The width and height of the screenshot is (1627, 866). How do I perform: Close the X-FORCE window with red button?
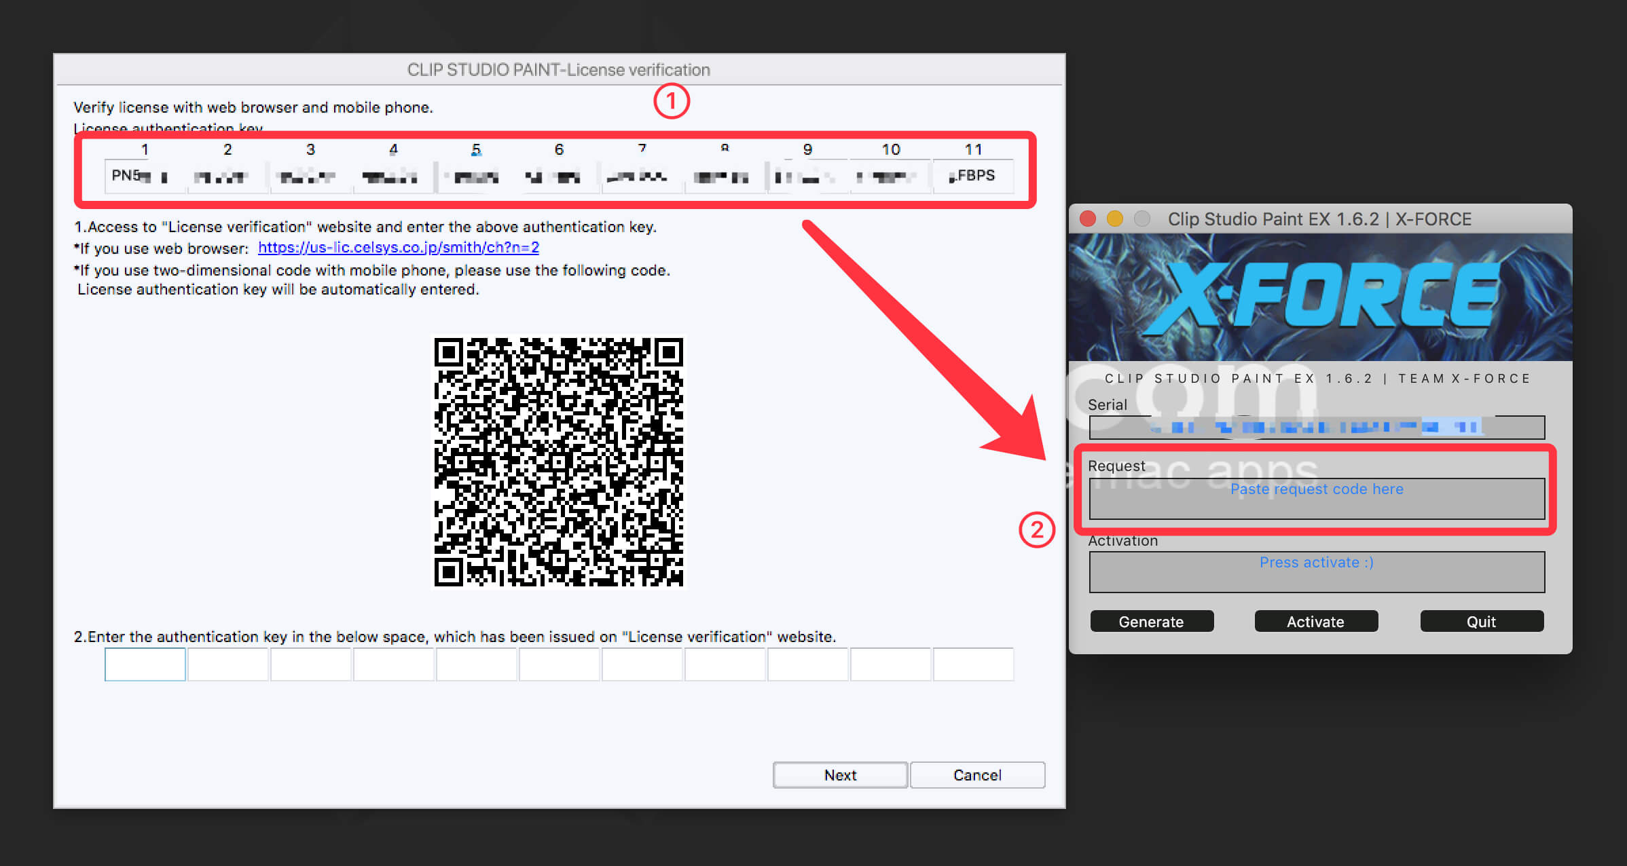point(1088,219)
